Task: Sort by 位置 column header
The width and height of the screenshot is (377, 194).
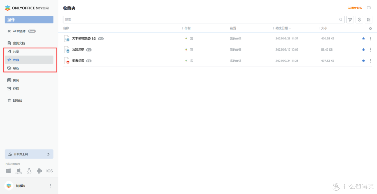Action: [233, 28]
